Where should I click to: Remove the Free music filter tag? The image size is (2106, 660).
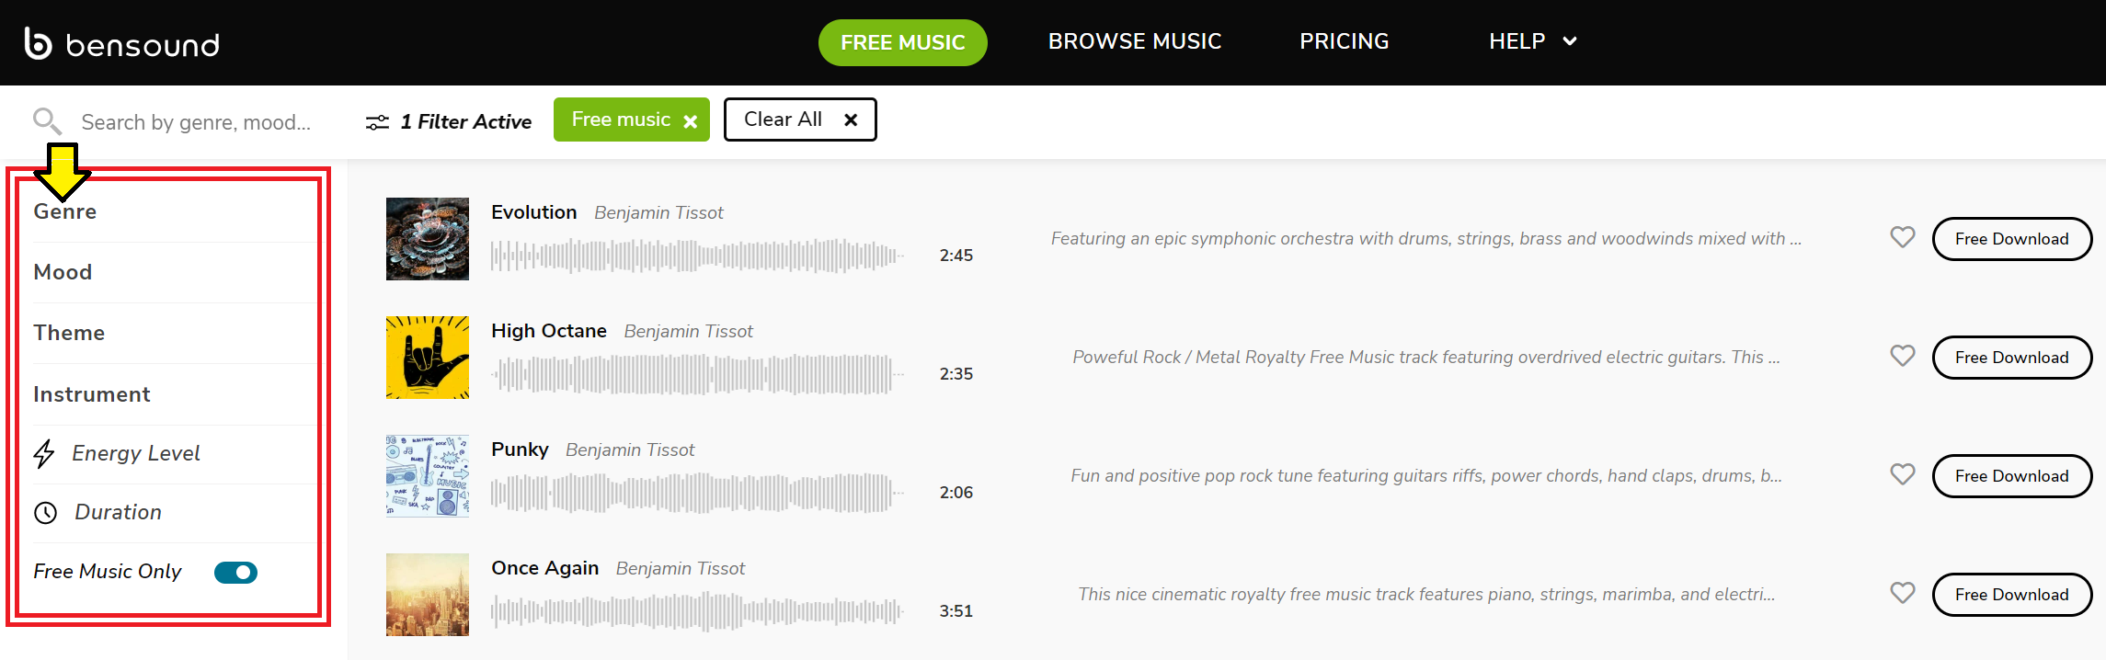pos(691,121)
